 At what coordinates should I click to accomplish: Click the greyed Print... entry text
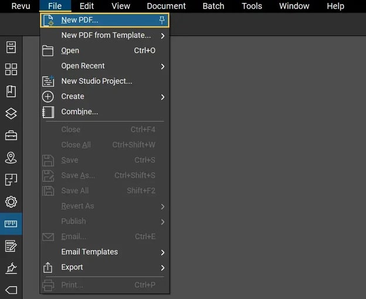72,285
